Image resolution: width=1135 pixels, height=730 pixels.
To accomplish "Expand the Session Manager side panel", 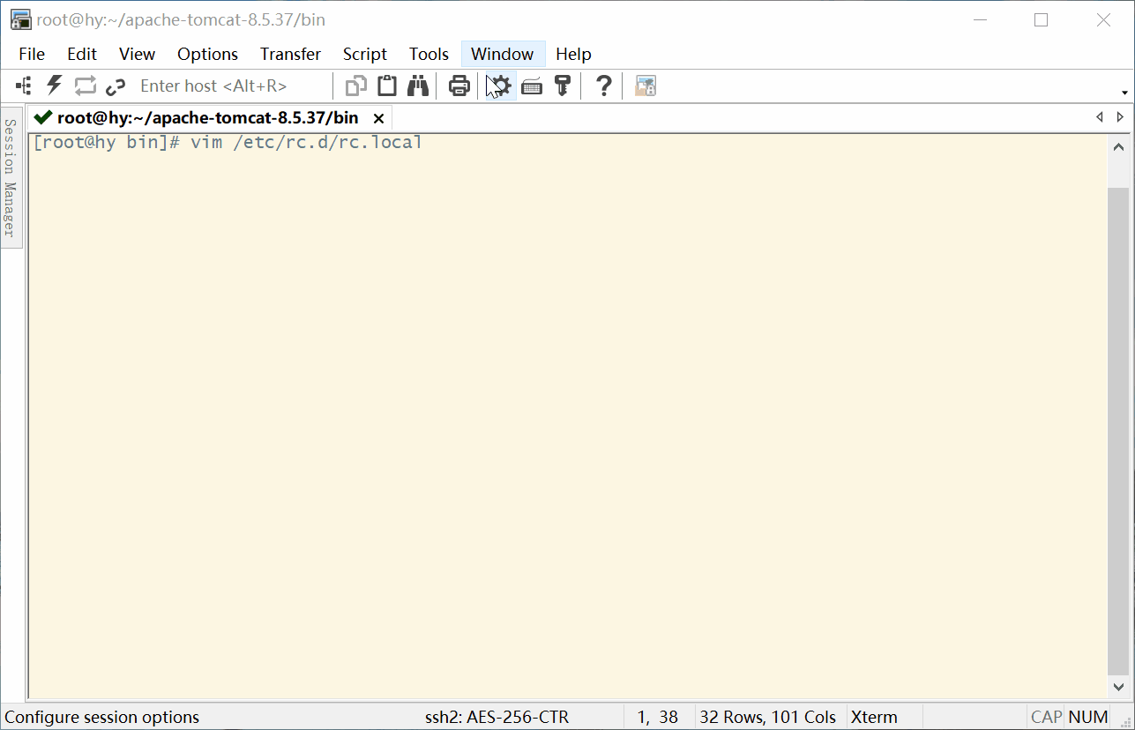I will 11,177.
